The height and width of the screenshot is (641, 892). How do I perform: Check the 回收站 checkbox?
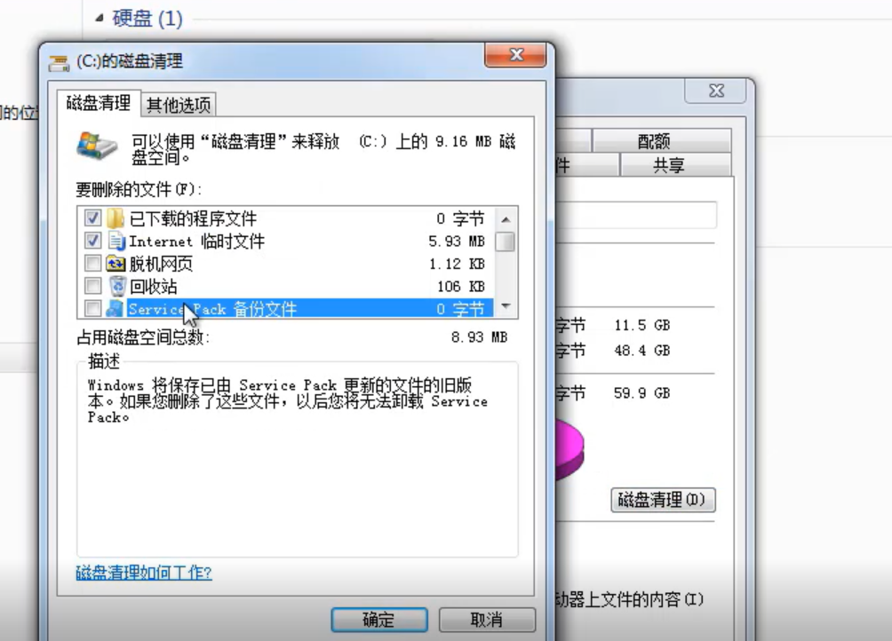pos(92,286)
